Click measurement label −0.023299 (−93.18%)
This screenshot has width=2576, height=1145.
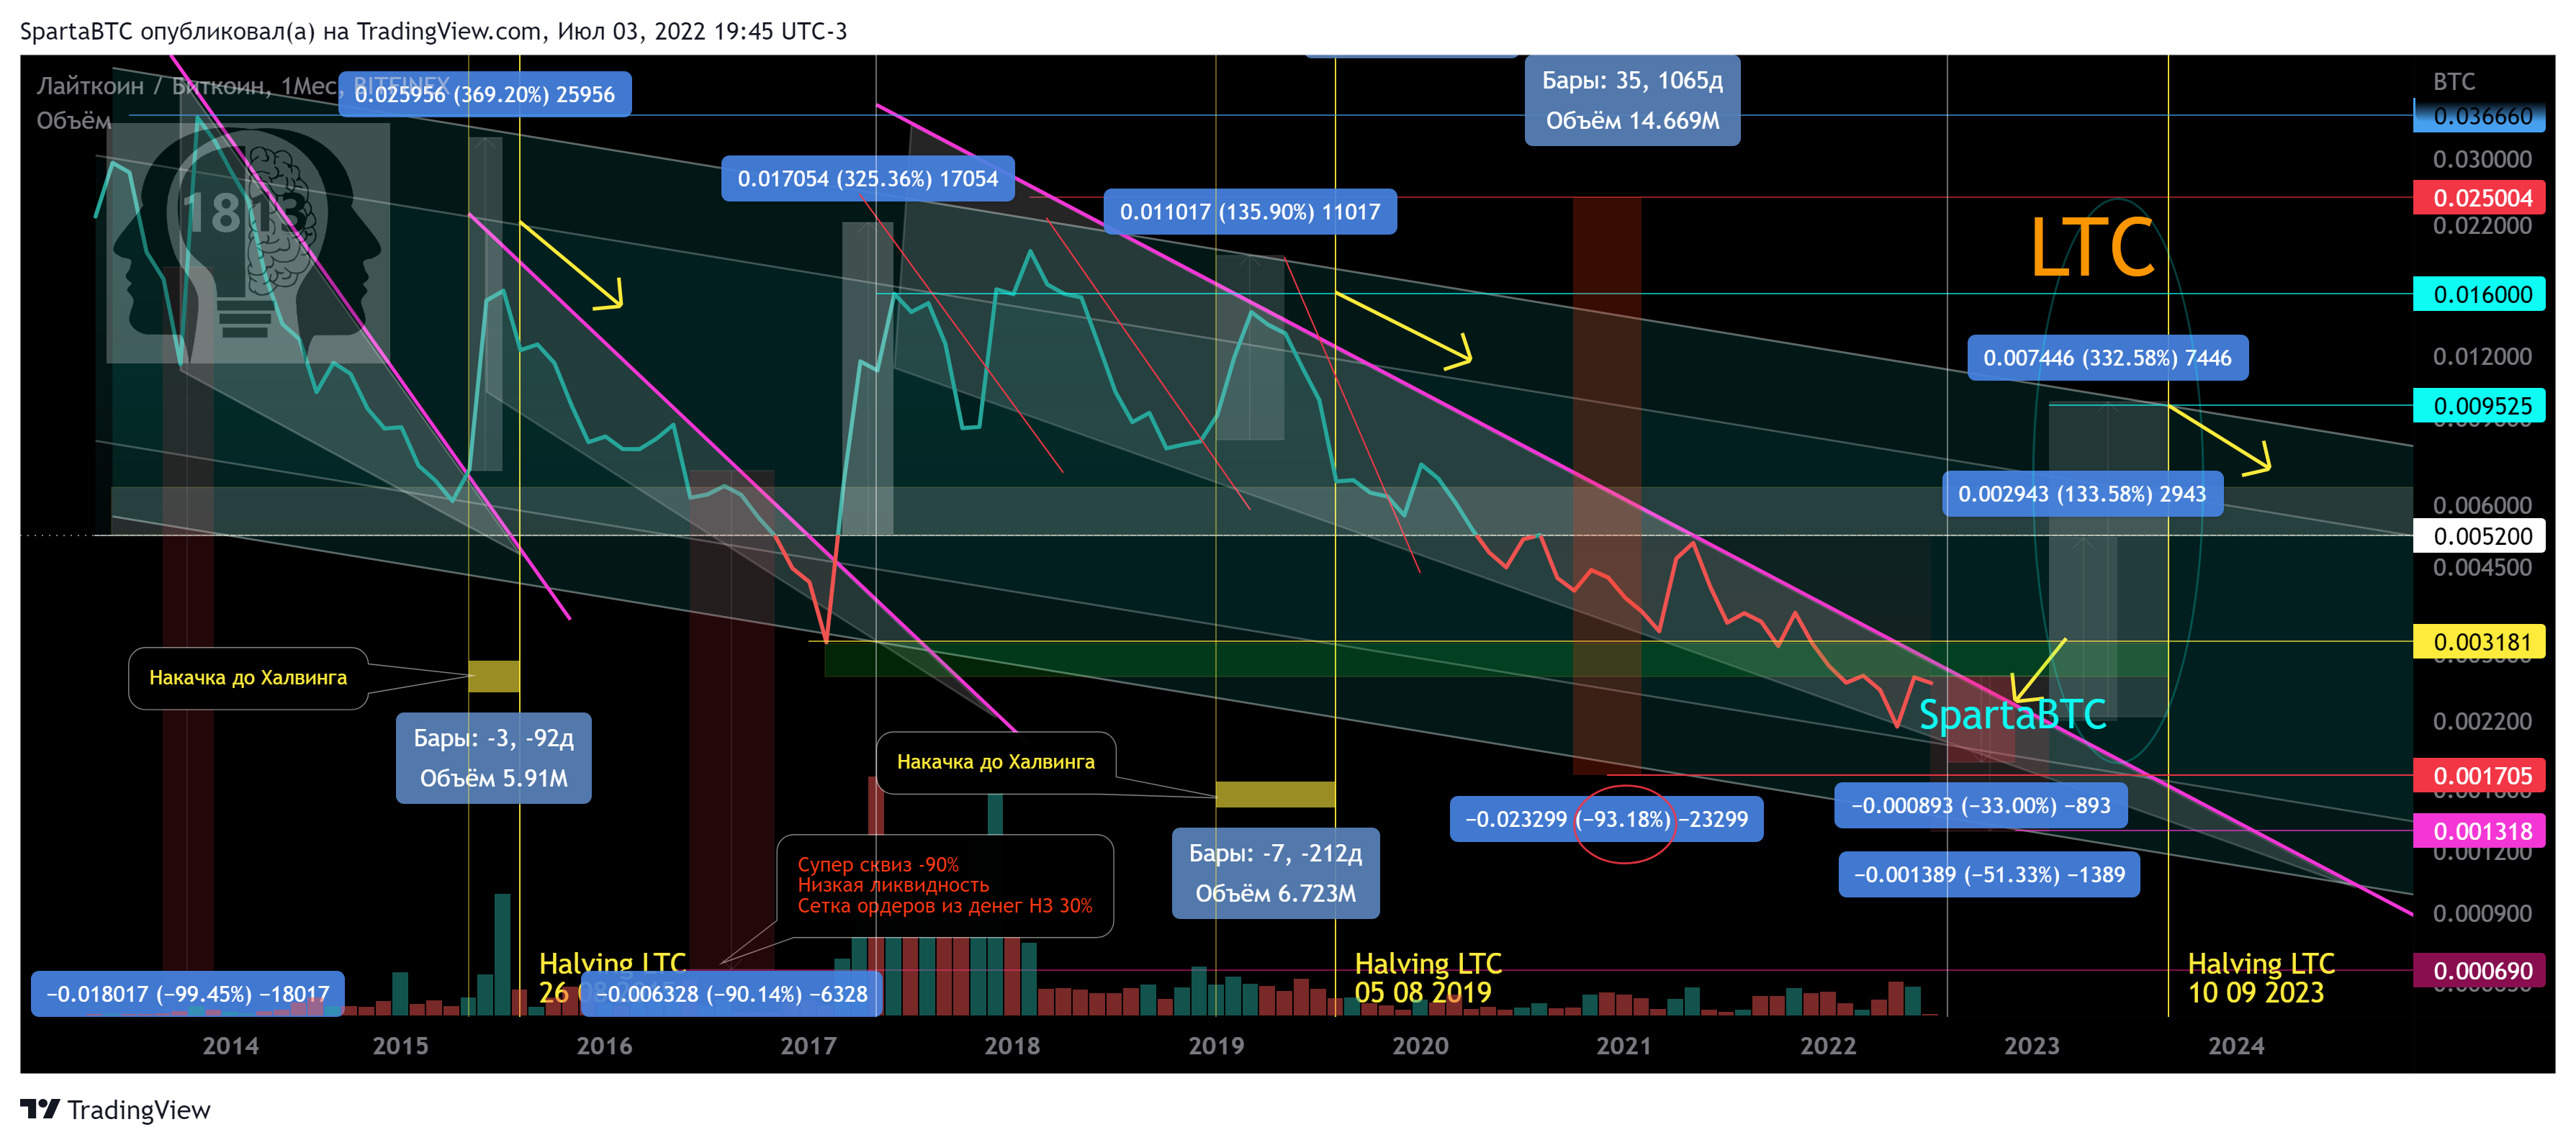(1606, 819)
